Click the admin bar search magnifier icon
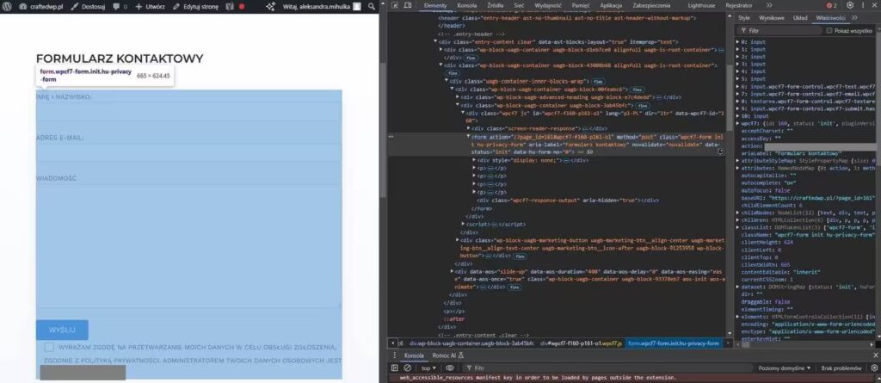This screenshot has height=383, width=881. point(372,6)
